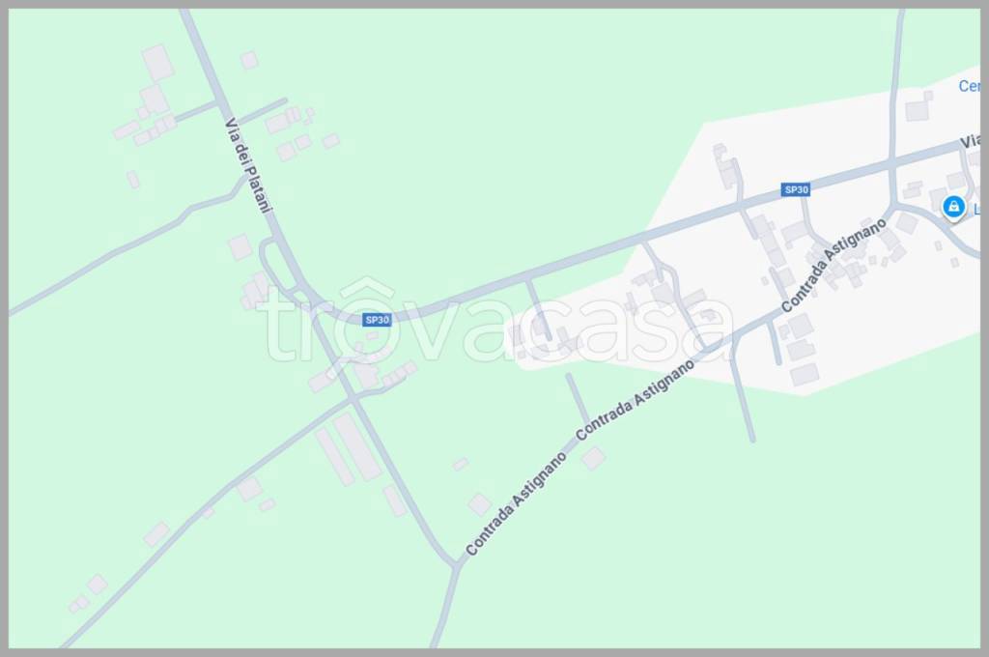This screenshot has height=657, width=989.
Task: Select the longest rectangular warehouse building outline
Action: 357,446
